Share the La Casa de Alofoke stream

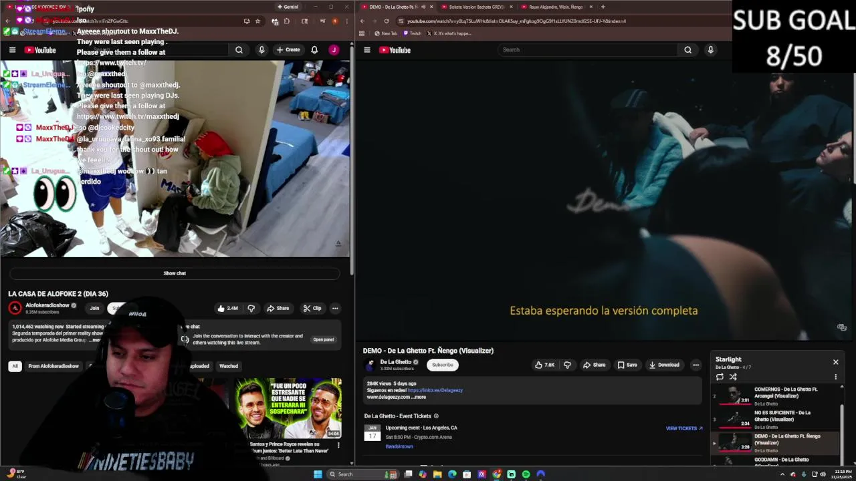tap(278, 308)
